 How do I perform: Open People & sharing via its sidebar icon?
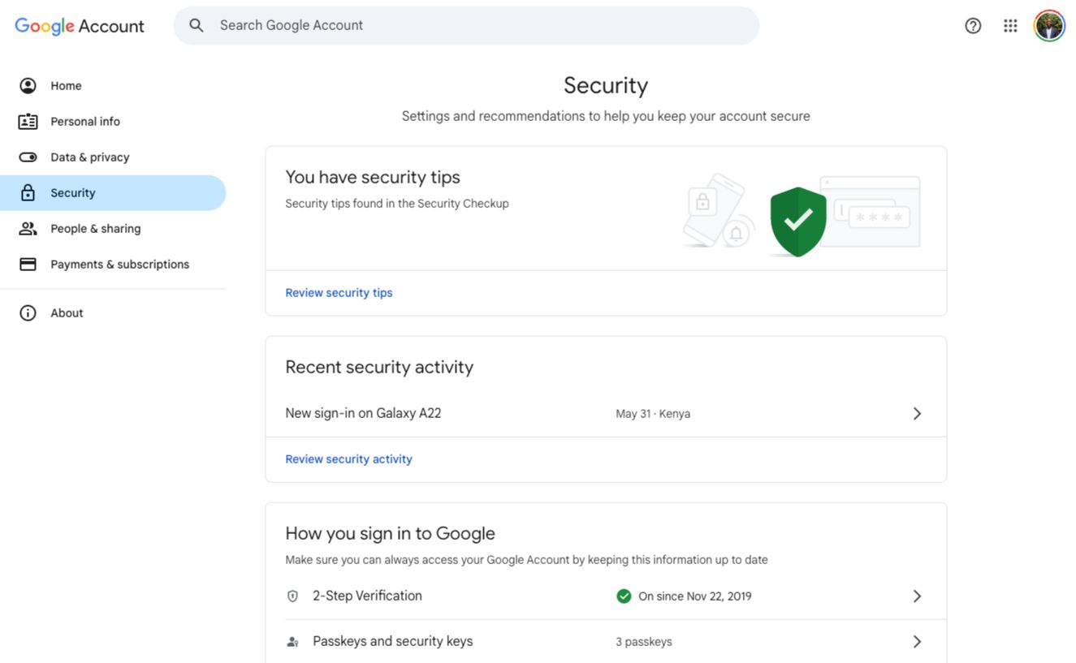(x=28, y=228)
